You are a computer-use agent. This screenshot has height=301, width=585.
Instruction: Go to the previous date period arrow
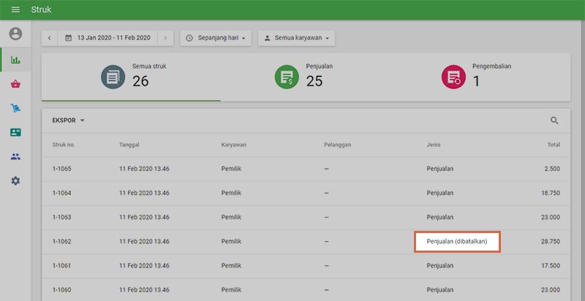tap(50, 37)
